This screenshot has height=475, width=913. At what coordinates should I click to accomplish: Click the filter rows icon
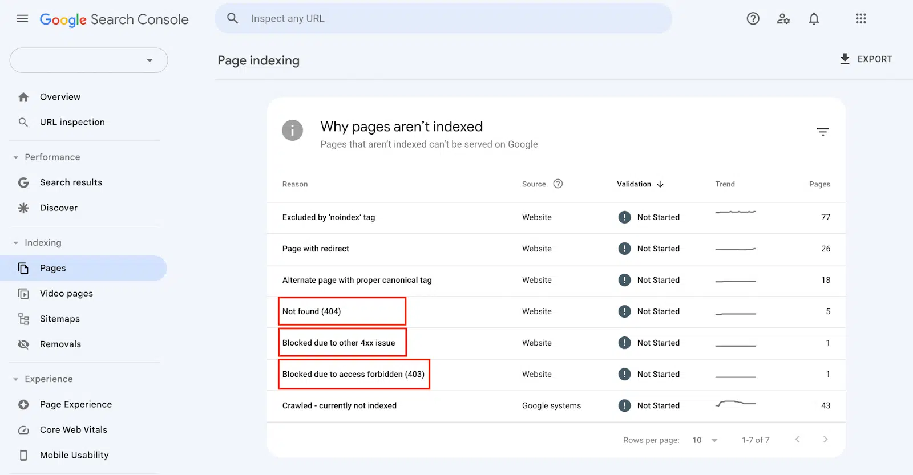(x=822, y=132)
